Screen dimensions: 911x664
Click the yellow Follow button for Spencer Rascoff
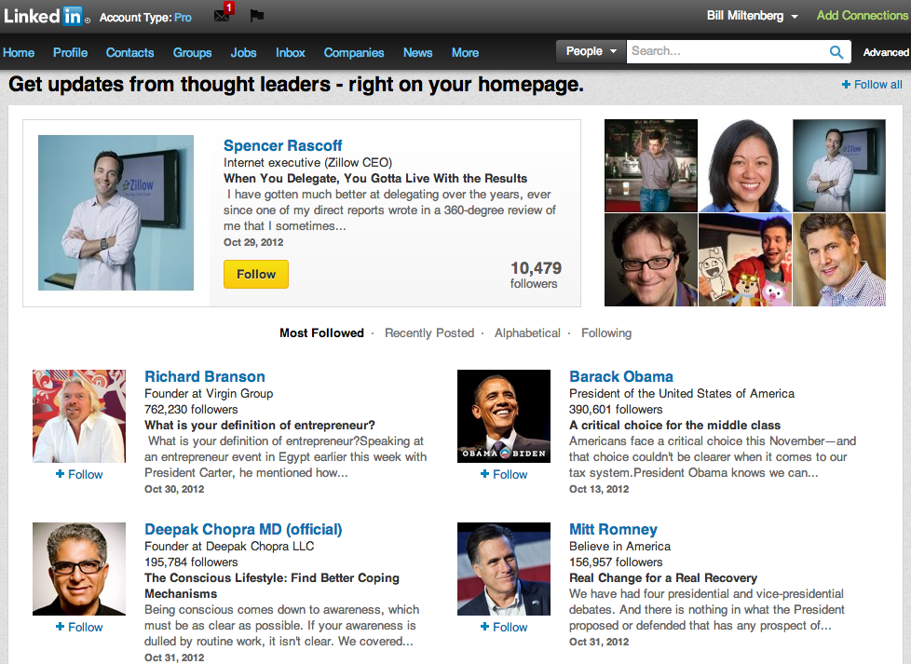(x=256, y=274)
